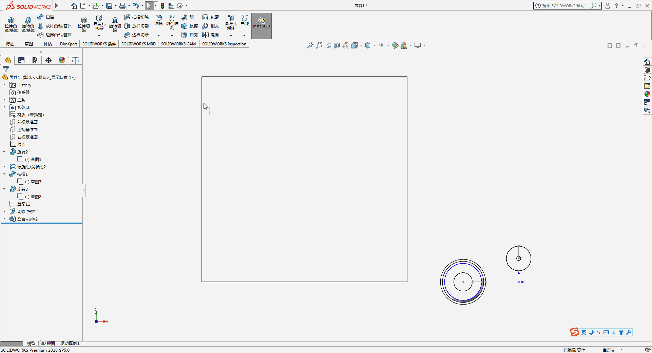Click the Revolved Cut (旋转切除) tool

point(115,25)
